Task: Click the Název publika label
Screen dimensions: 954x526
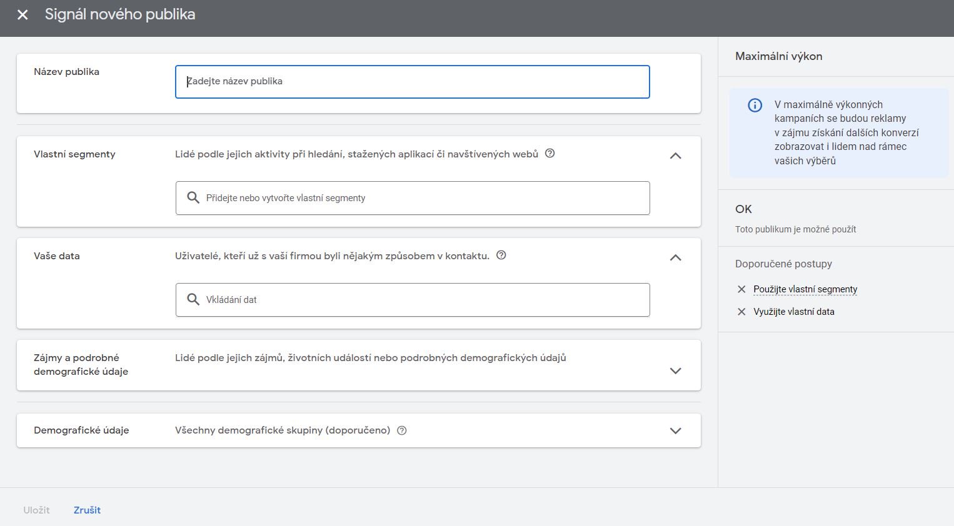Action: (66, 72)
